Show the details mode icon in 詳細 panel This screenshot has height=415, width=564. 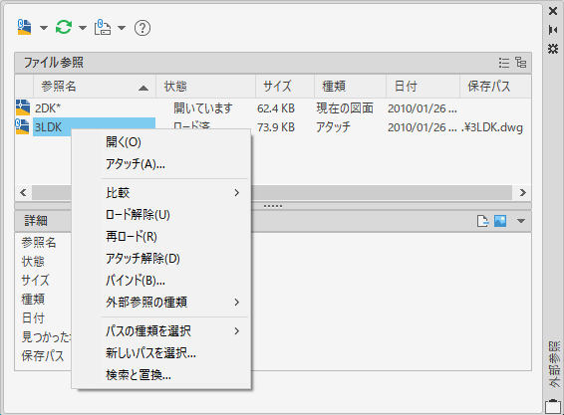(x=482, y=221)
